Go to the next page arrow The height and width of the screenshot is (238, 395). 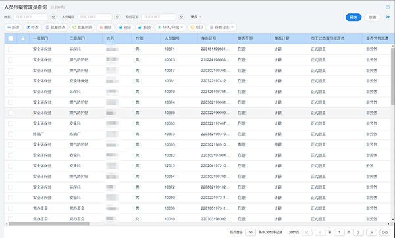point(358,233)
